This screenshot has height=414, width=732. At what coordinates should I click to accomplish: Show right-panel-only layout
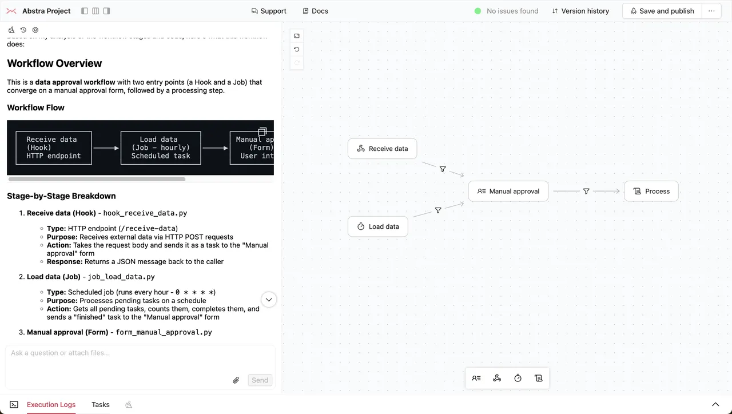pos(106,11)
